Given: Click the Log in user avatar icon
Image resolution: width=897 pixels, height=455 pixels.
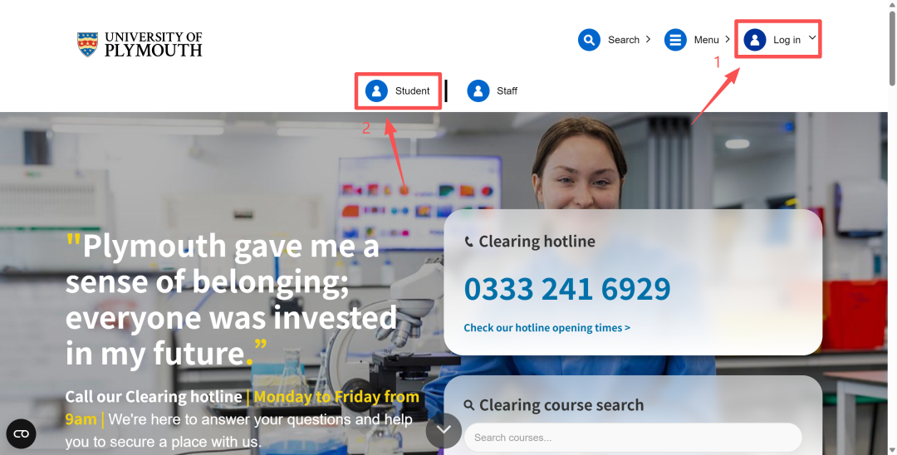Looking at the screenshot, I should tap(755, 40).
